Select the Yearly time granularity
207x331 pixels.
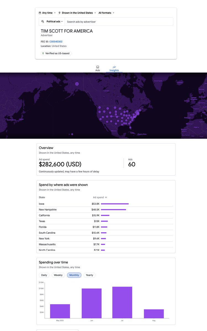(x=89, y=275)
